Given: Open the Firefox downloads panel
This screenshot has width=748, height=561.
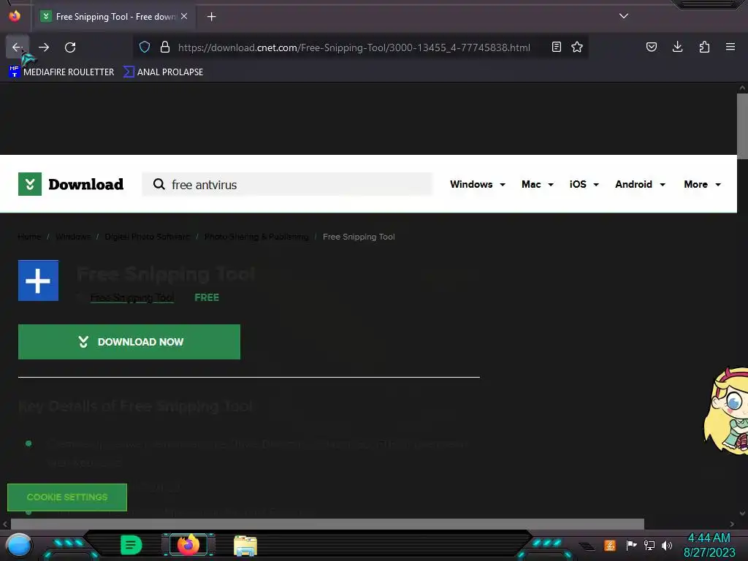Looking at the screenshot, I should coord(677,47).
